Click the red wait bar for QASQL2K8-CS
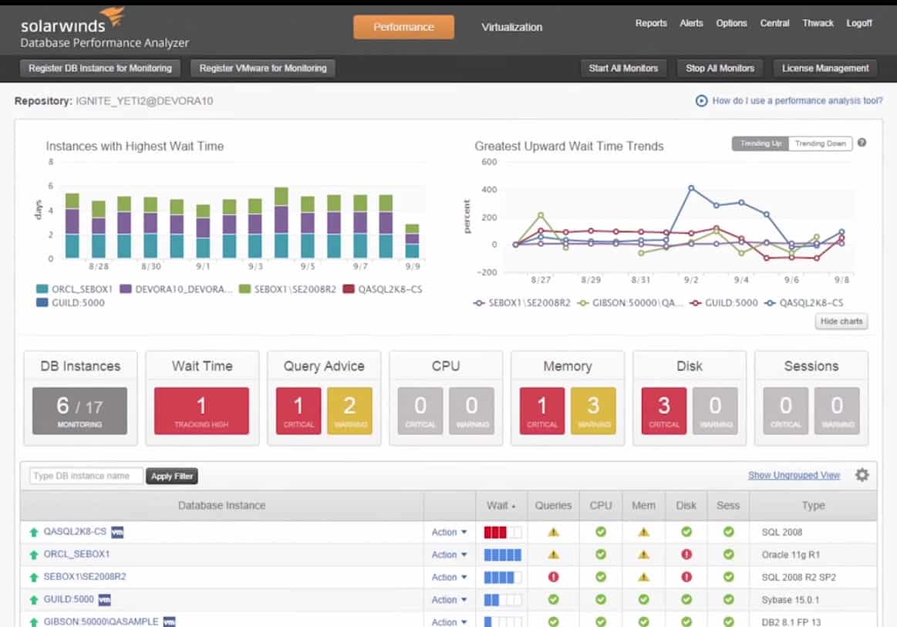The width and height of the screenshot is (897, 627). tap(495, 532)
